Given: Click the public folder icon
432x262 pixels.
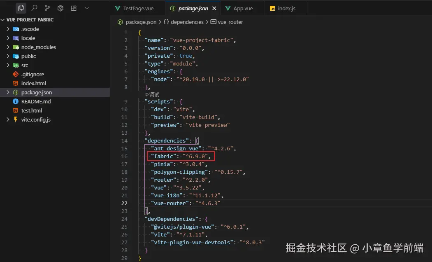Looking at the screenshot, I should pyautogui.click(x=16, y=56).
